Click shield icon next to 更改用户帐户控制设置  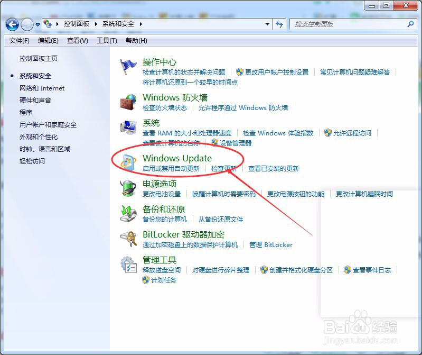point(240,72)
